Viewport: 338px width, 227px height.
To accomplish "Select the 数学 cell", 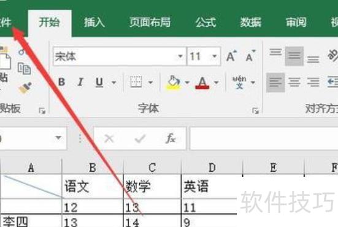I will pyautogui.click(x=152, y=187).
